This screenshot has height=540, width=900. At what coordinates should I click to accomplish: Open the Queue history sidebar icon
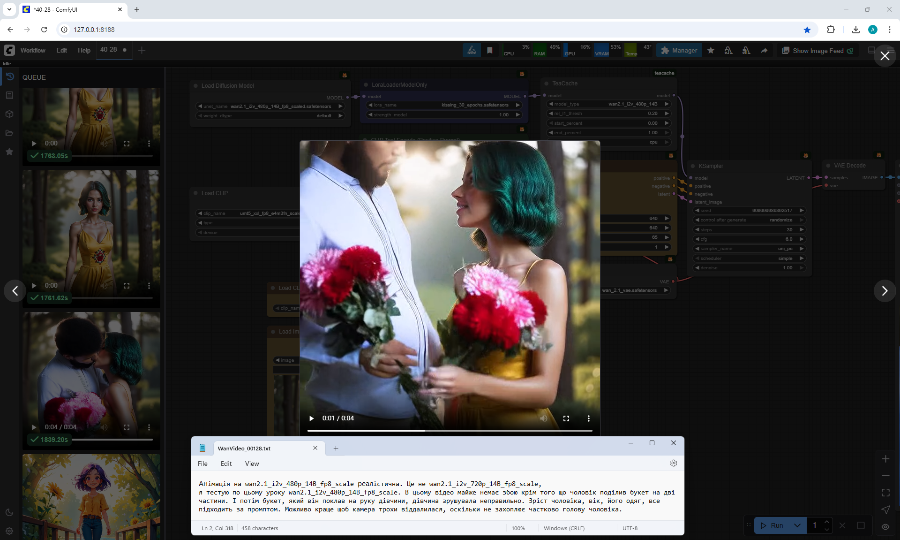[x=10, y=77]
